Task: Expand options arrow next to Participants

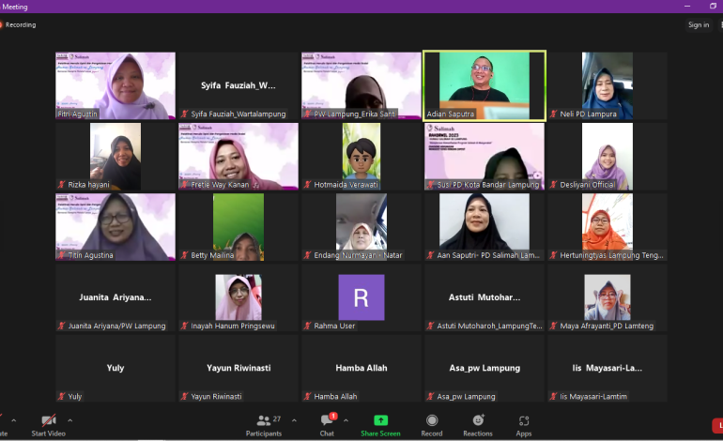Action: pos(294,420)
